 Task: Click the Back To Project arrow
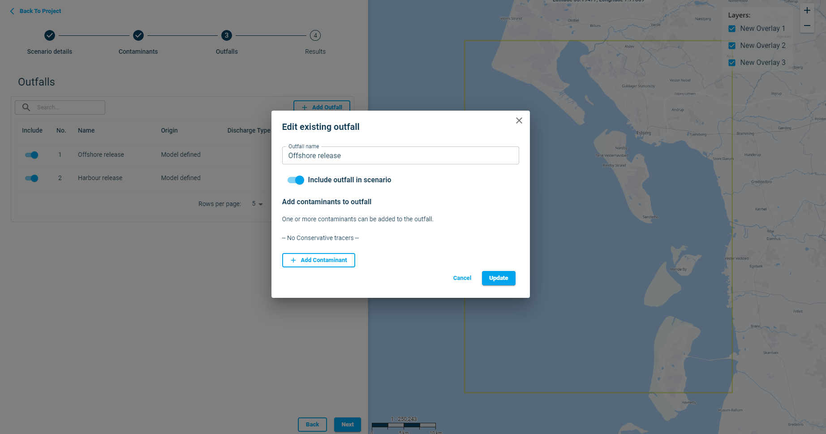click(12, 11)
